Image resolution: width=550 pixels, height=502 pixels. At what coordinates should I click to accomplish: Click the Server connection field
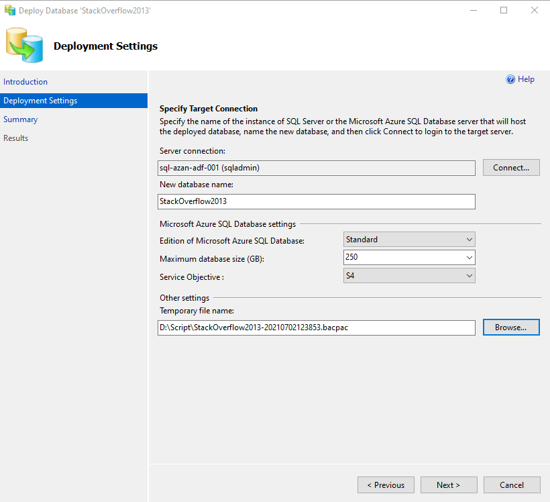[316, 167]
